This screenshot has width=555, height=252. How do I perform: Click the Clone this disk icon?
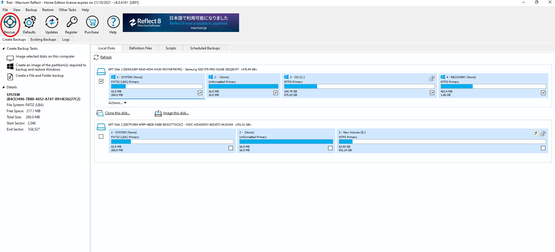click(x=100, y=113)
